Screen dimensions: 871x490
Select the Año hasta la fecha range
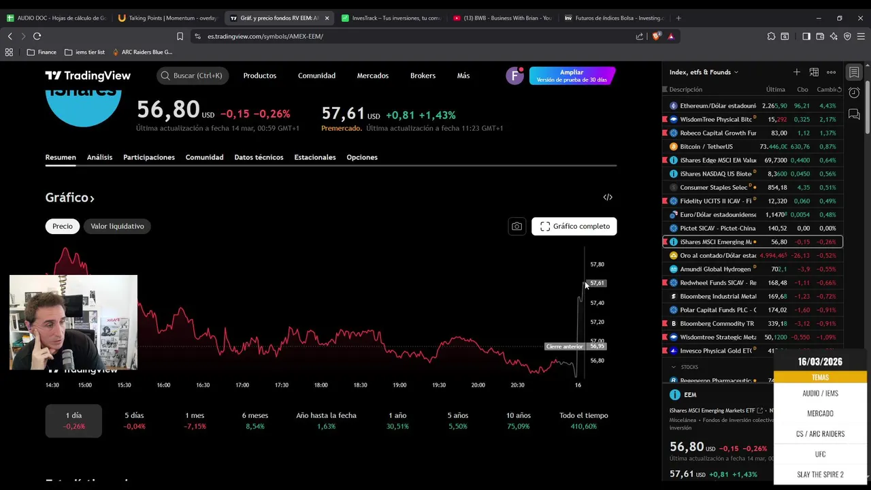coord(326,421)
